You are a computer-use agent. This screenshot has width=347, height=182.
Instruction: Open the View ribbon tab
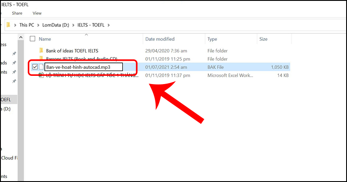37,13
